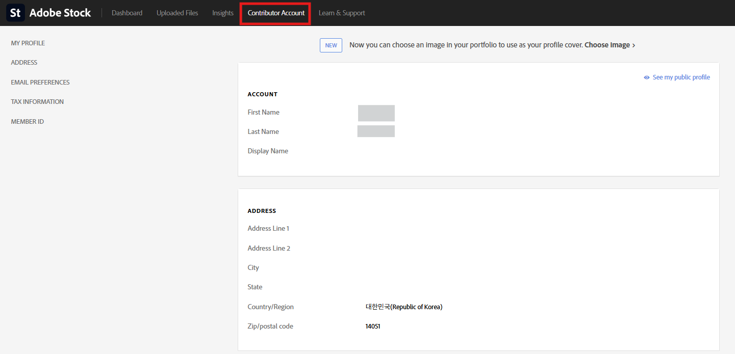735x354 pixels.
Task: Open the Dashboard tab
Action: pos(127,13)
